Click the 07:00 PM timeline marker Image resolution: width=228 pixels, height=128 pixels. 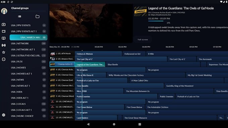193,47
